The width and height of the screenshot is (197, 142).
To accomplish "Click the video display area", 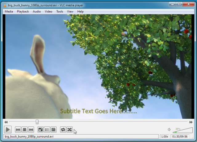I will [98, 66].
